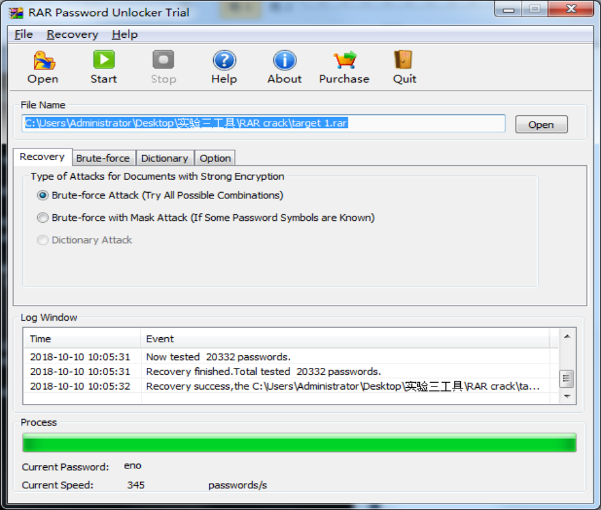Switch to the Option tab

pyautogui.click(x=215, y=158)
